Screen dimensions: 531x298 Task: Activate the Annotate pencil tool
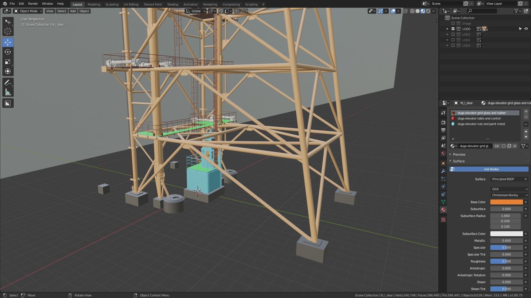coord(8,83)
